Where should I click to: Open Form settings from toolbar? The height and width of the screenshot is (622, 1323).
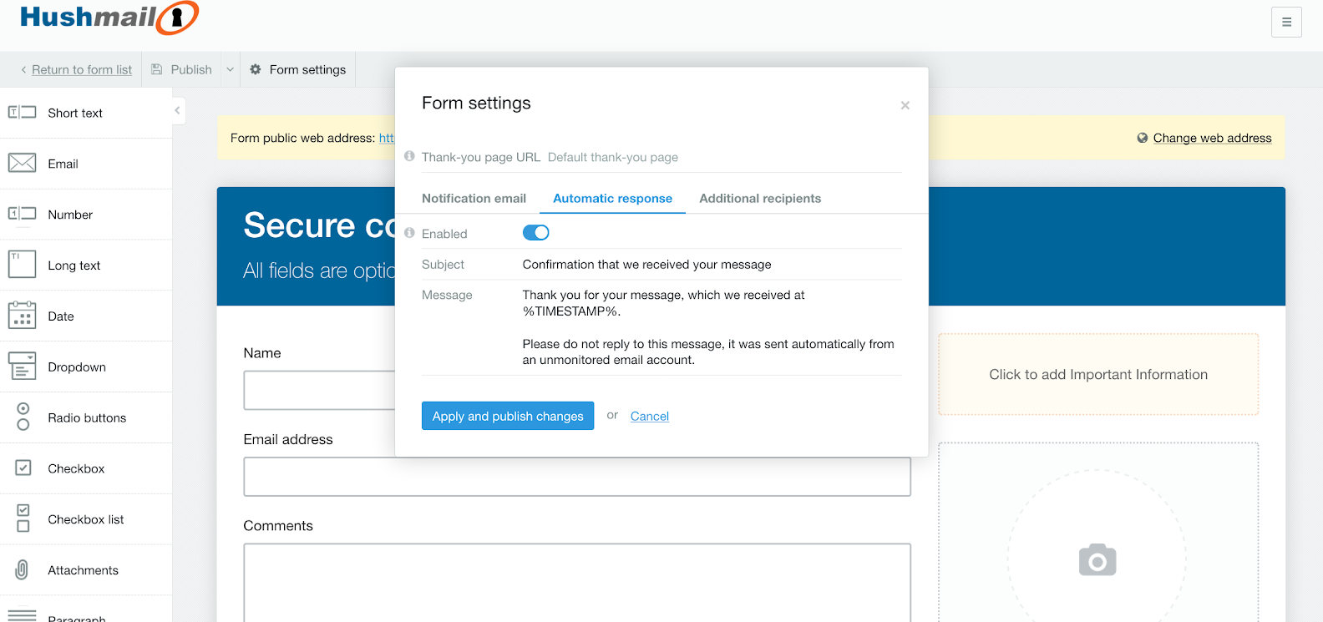(298, 69)
